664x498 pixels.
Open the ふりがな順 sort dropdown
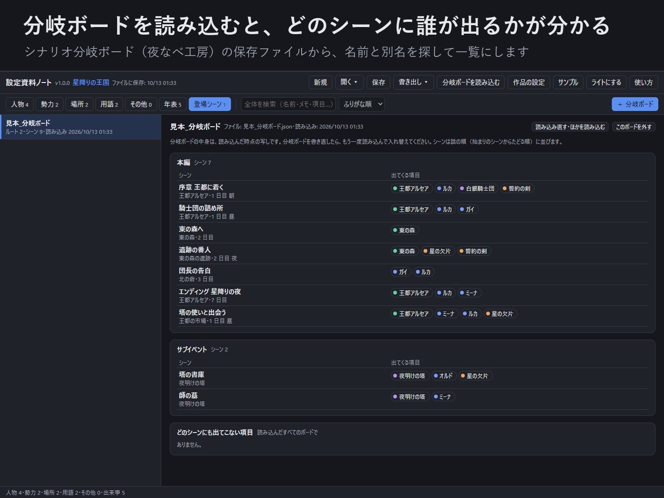click(x=361, y=104)
